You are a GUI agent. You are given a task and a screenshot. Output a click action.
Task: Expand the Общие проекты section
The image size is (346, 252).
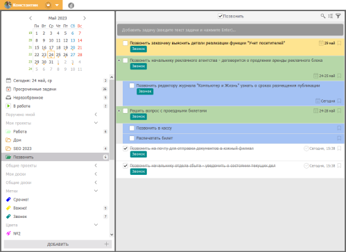[x=96, y=165]
